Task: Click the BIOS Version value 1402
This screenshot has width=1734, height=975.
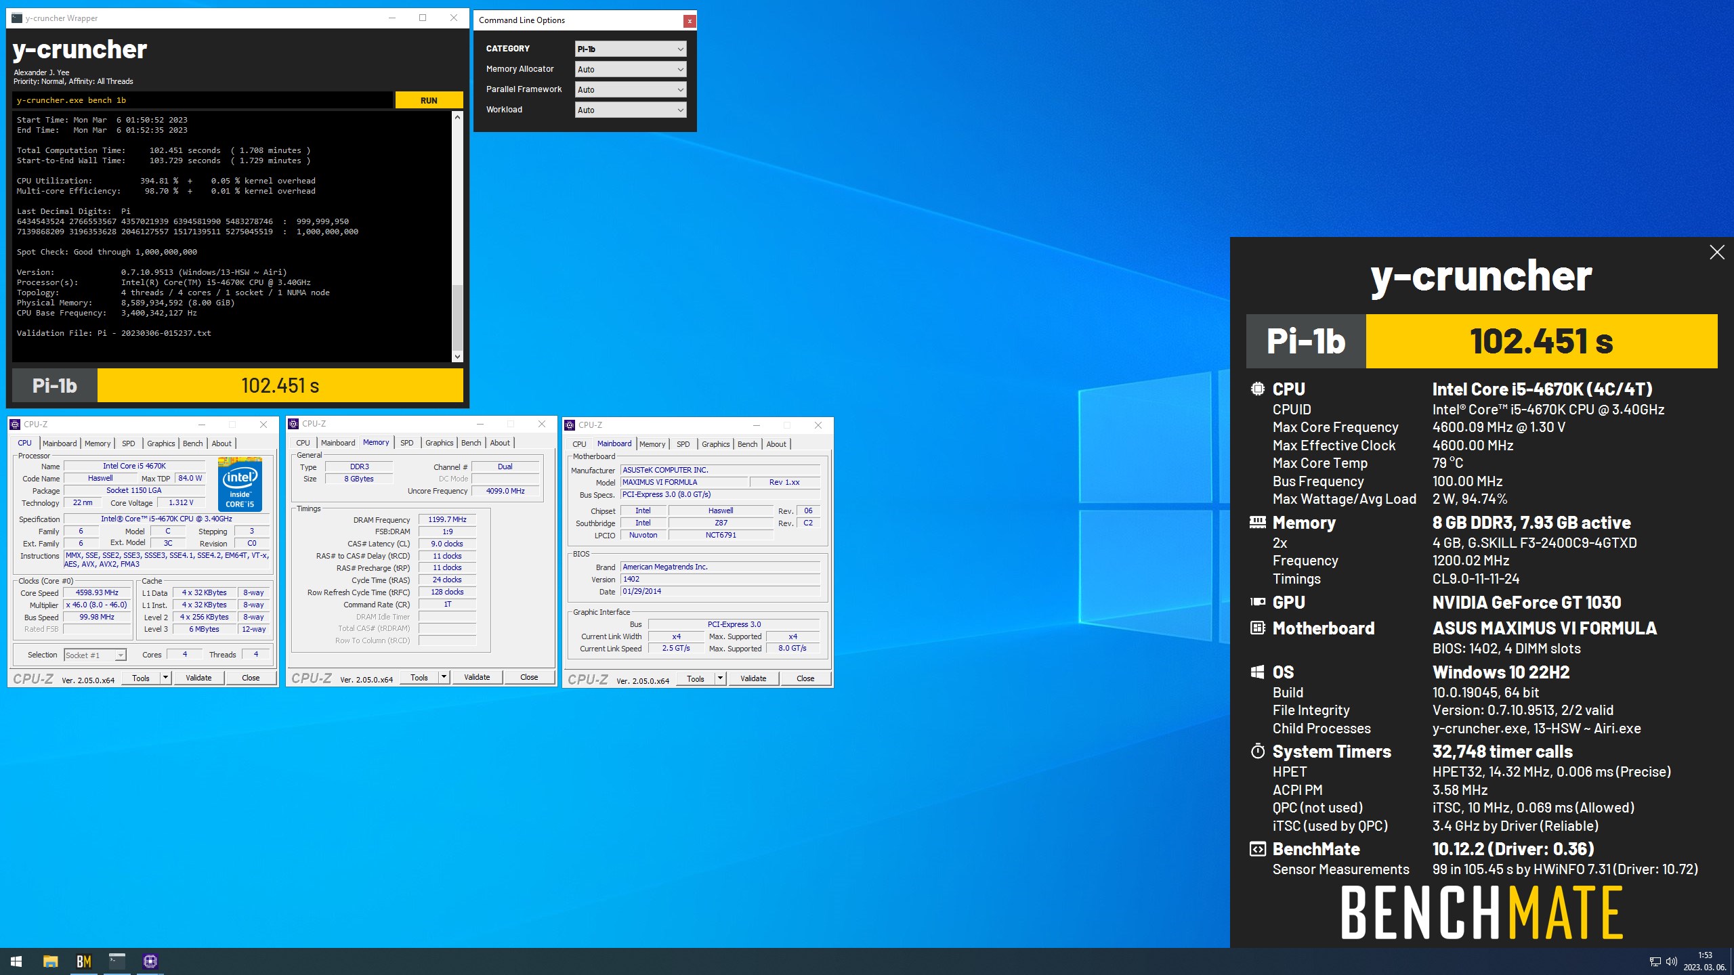Action: click(720, 579)
